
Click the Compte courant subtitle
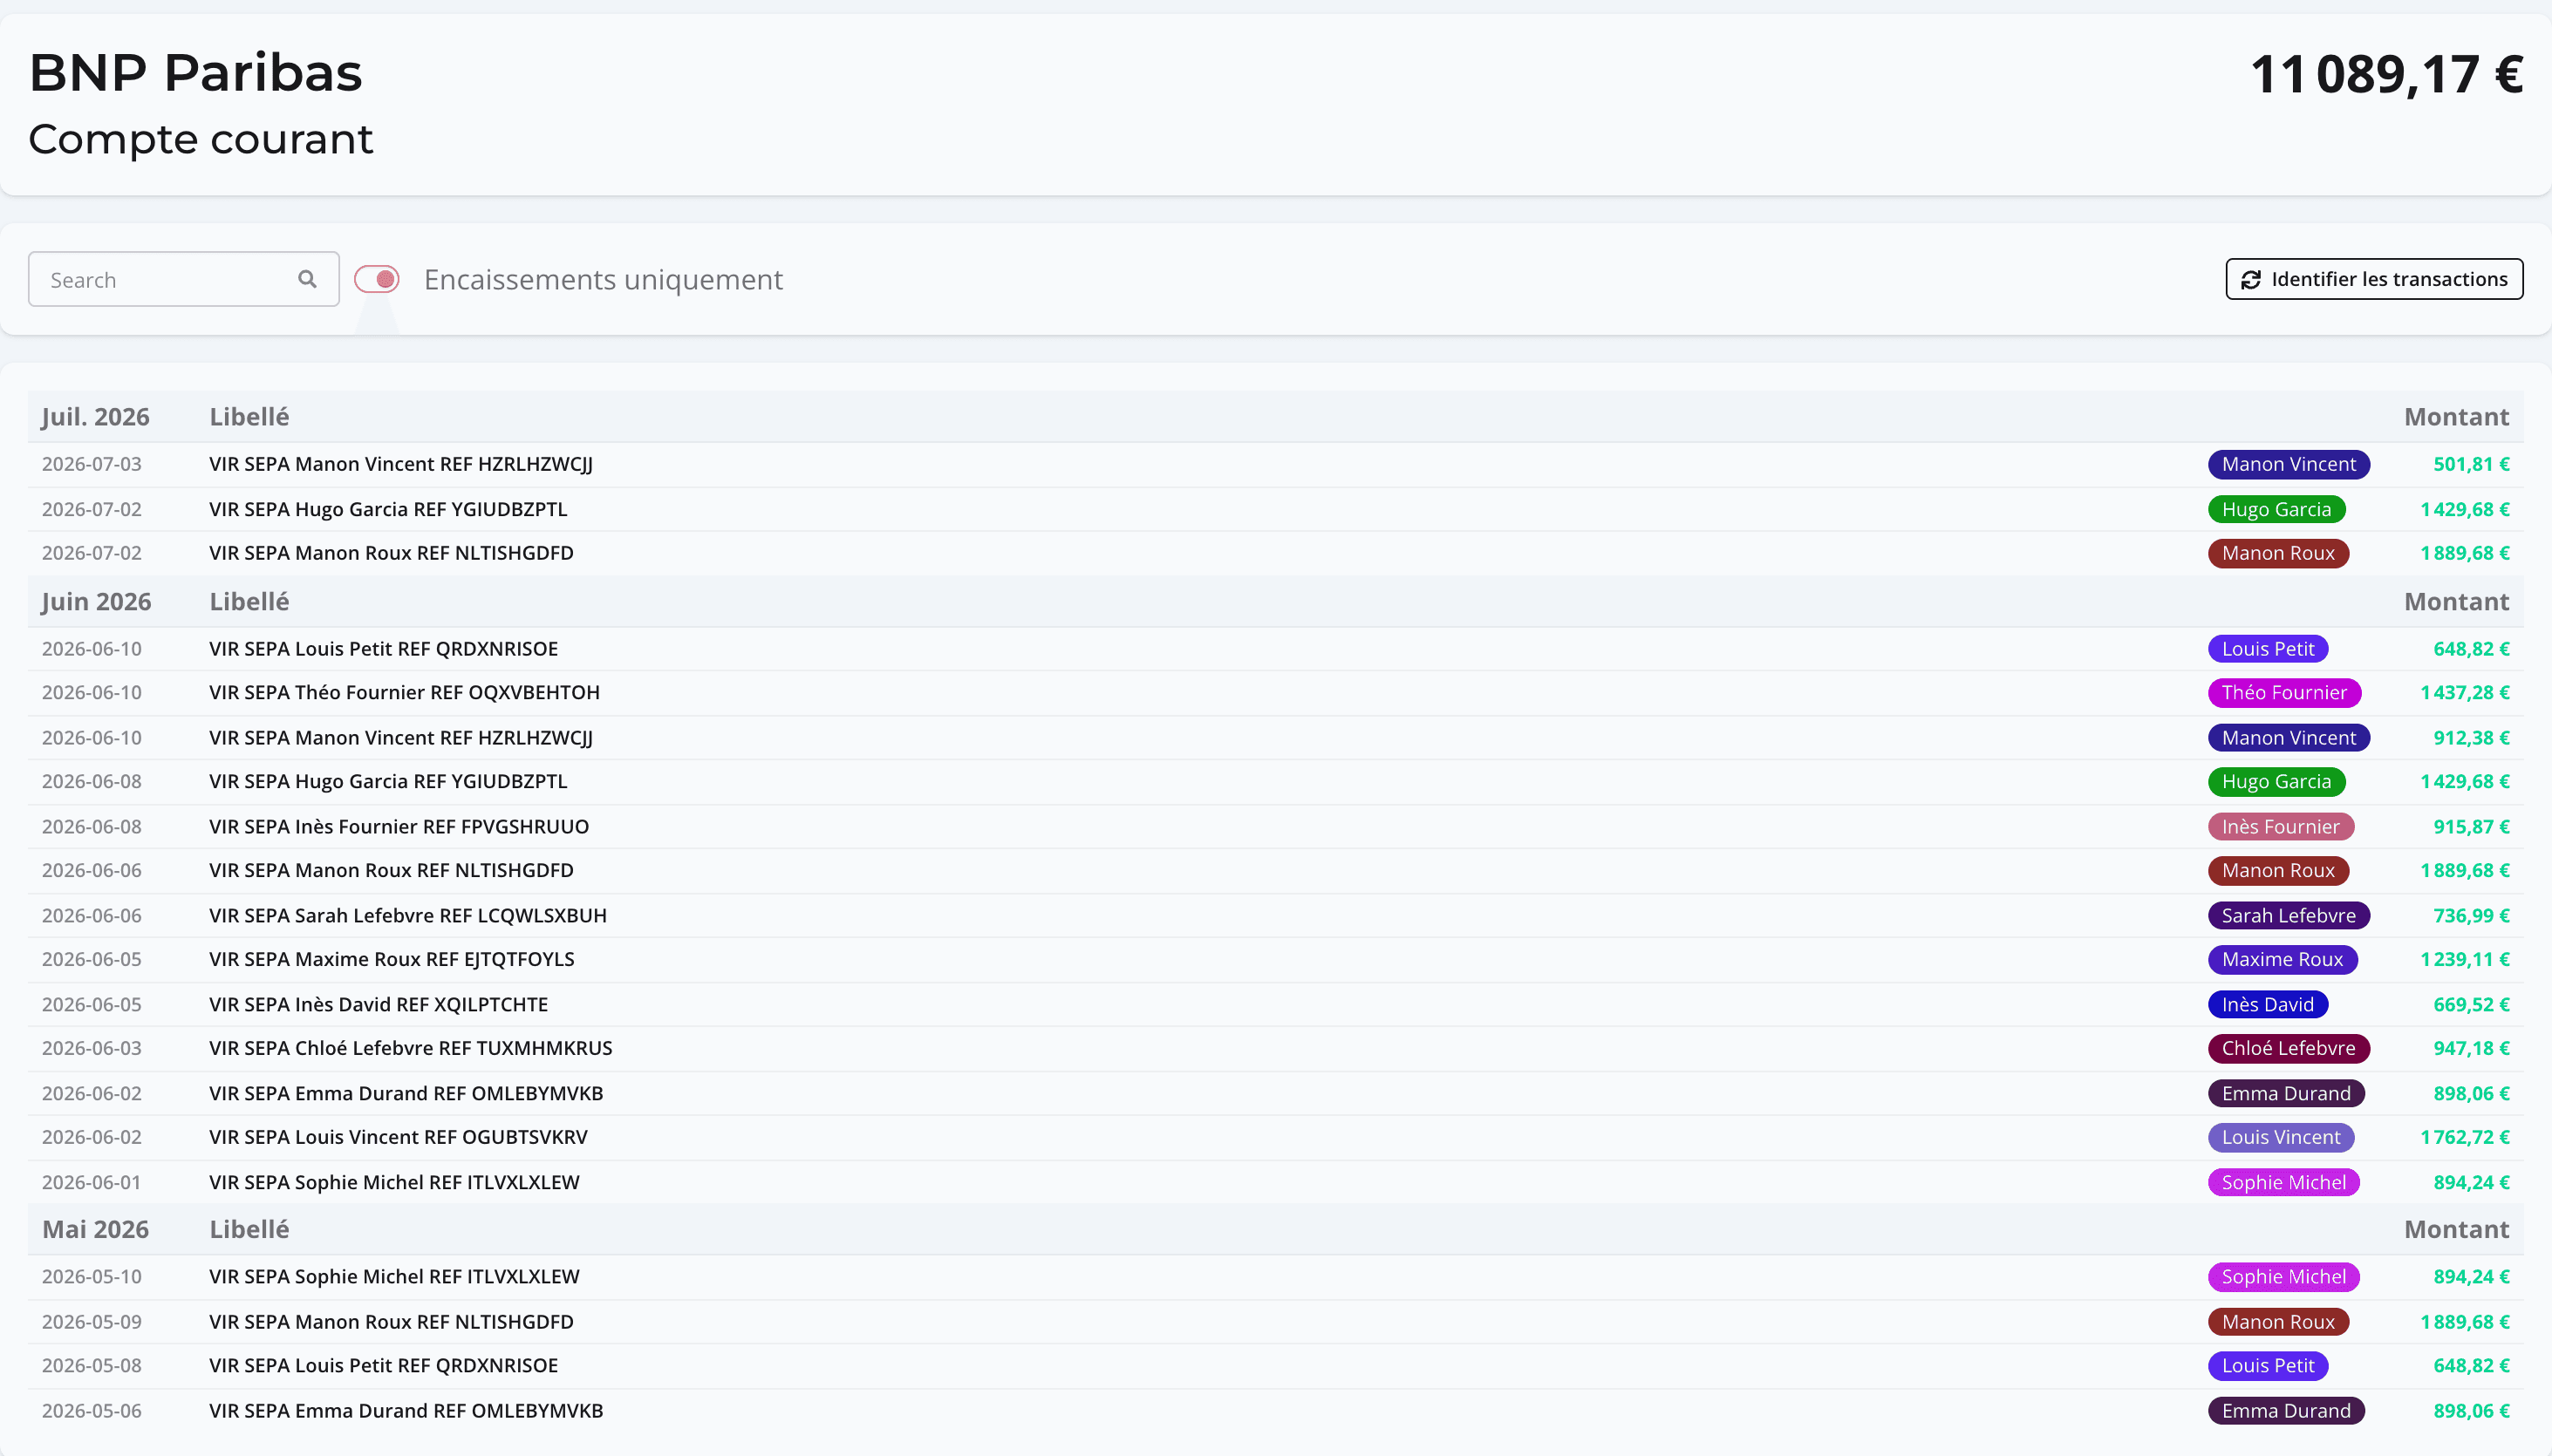[x=201, y=139]
